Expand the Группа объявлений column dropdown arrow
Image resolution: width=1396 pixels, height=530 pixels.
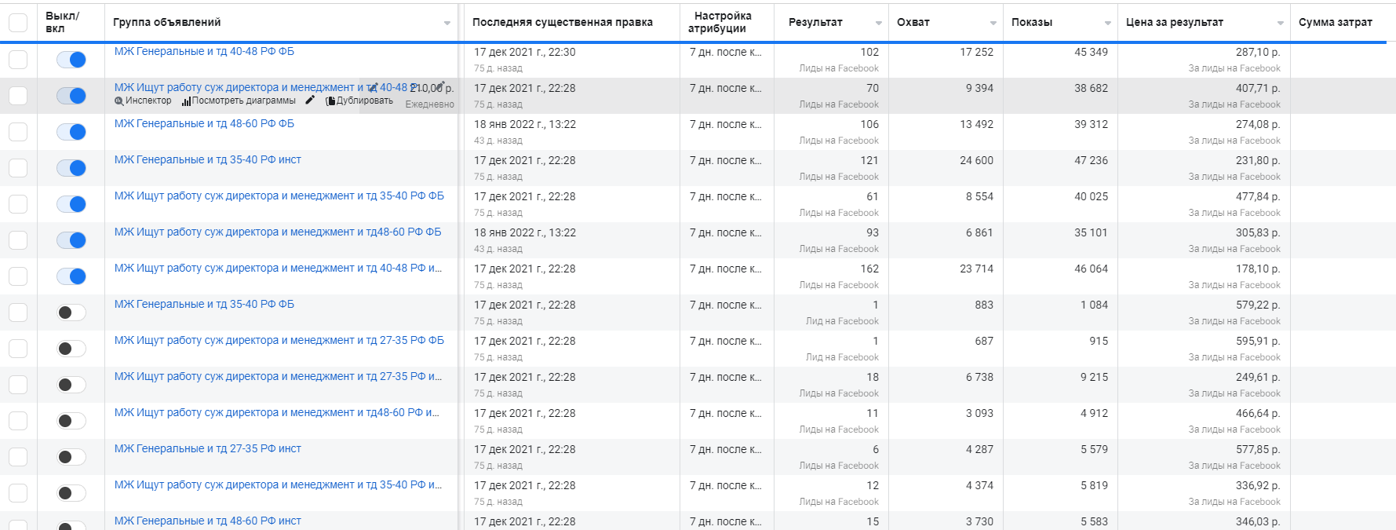pos(447,24)
